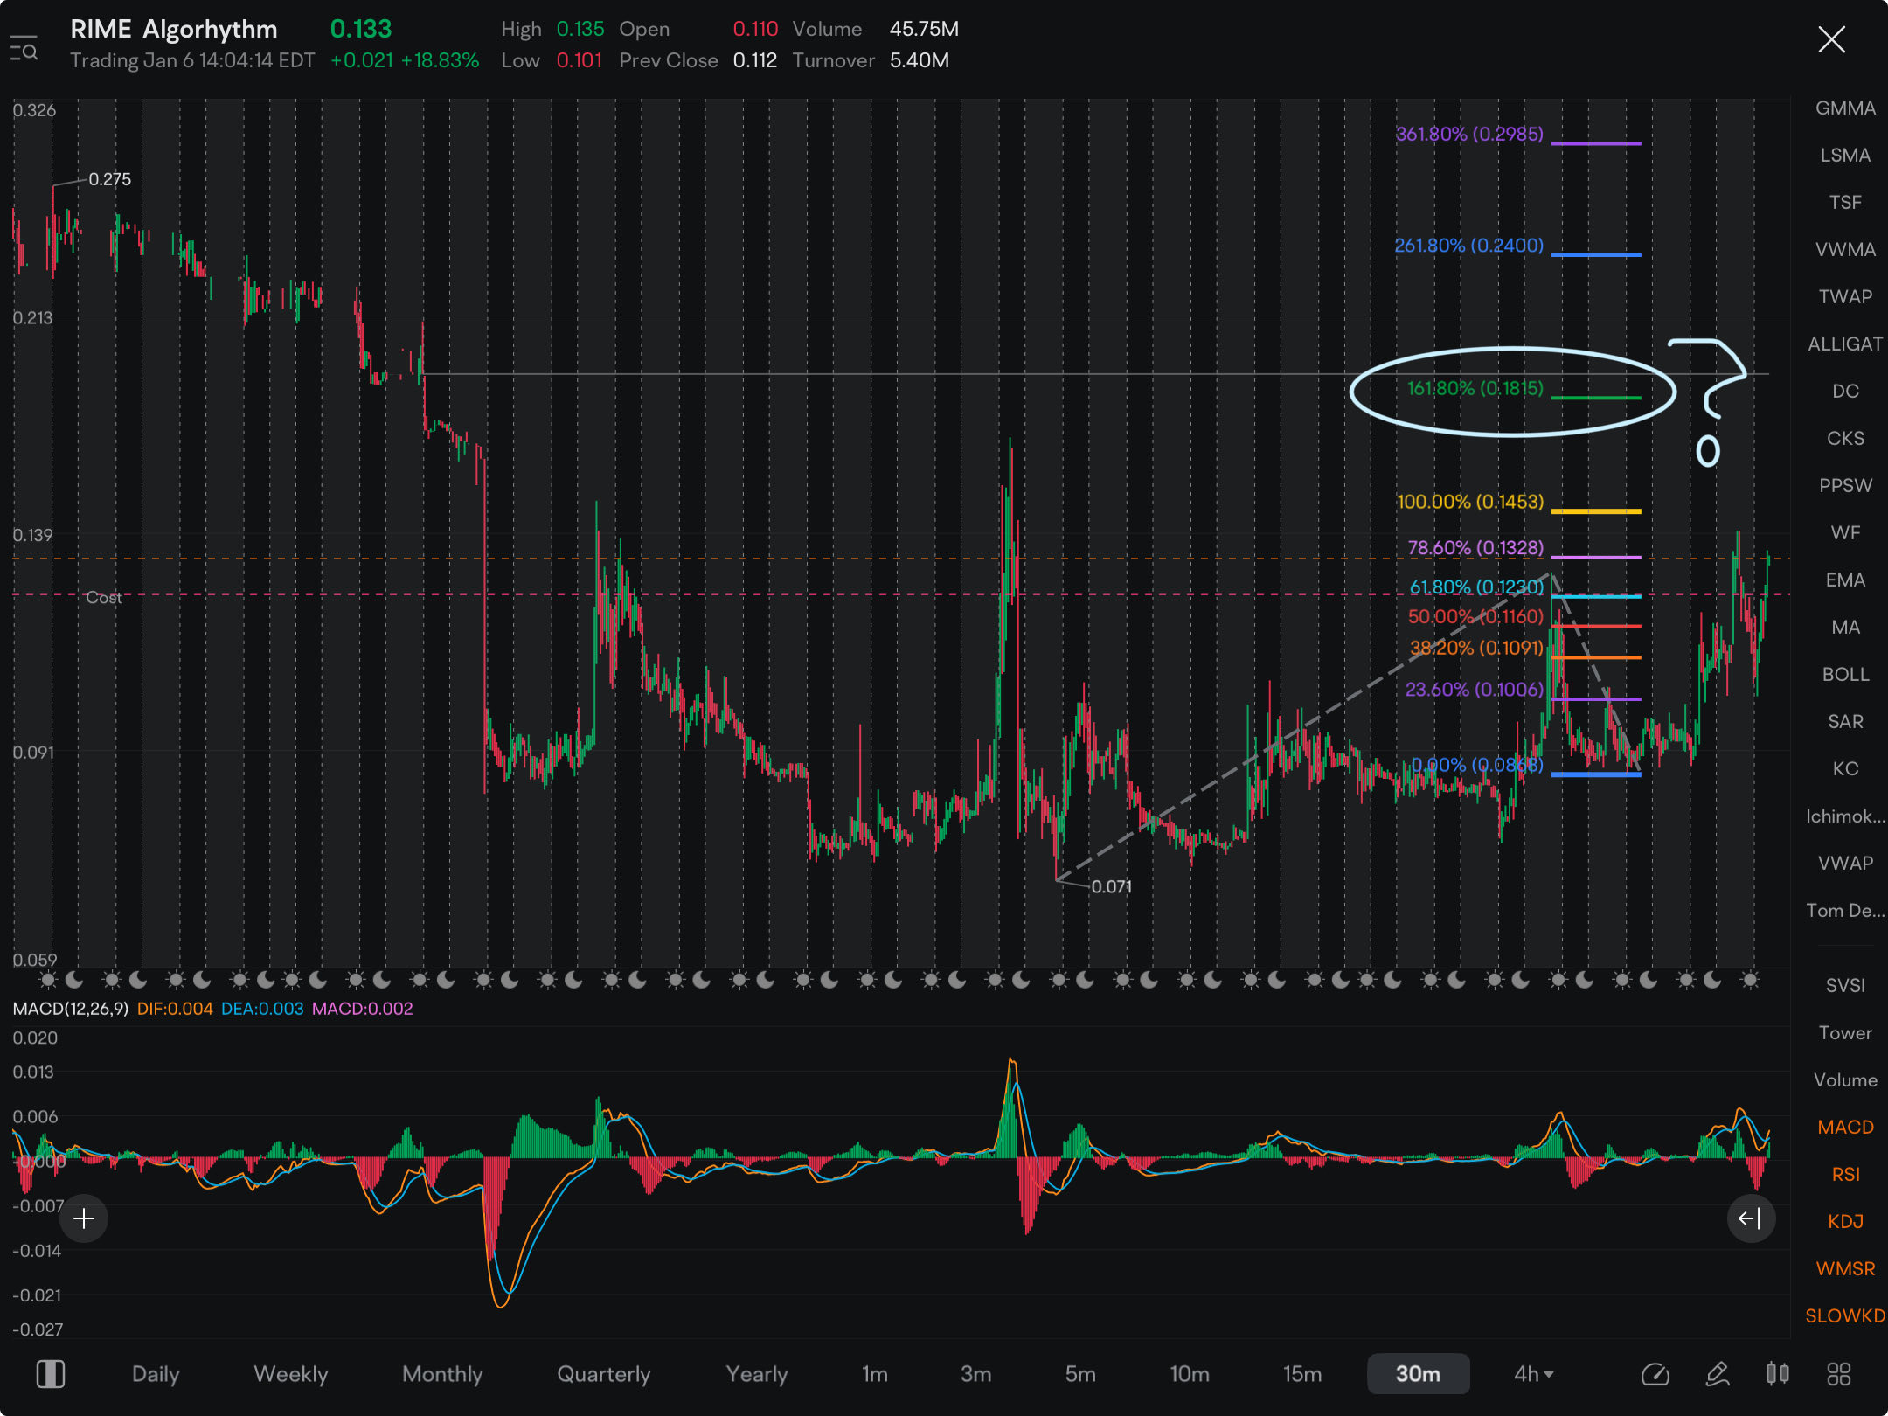
Task: Enable the PPSW indicator
Action: [1845, 485]
